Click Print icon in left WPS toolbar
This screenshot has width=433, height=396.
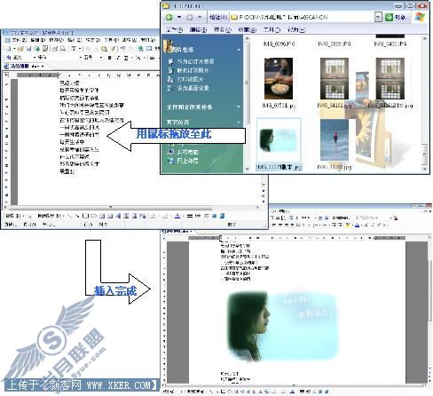point(55,49)
